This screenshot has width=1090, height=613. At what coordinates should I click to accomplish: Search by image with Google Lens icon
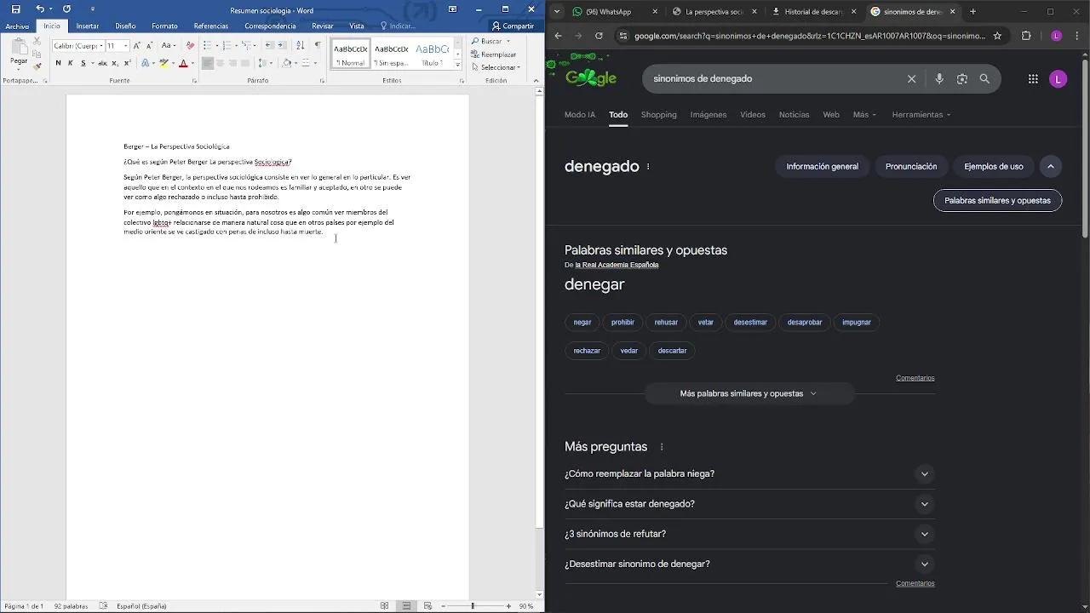961,78
